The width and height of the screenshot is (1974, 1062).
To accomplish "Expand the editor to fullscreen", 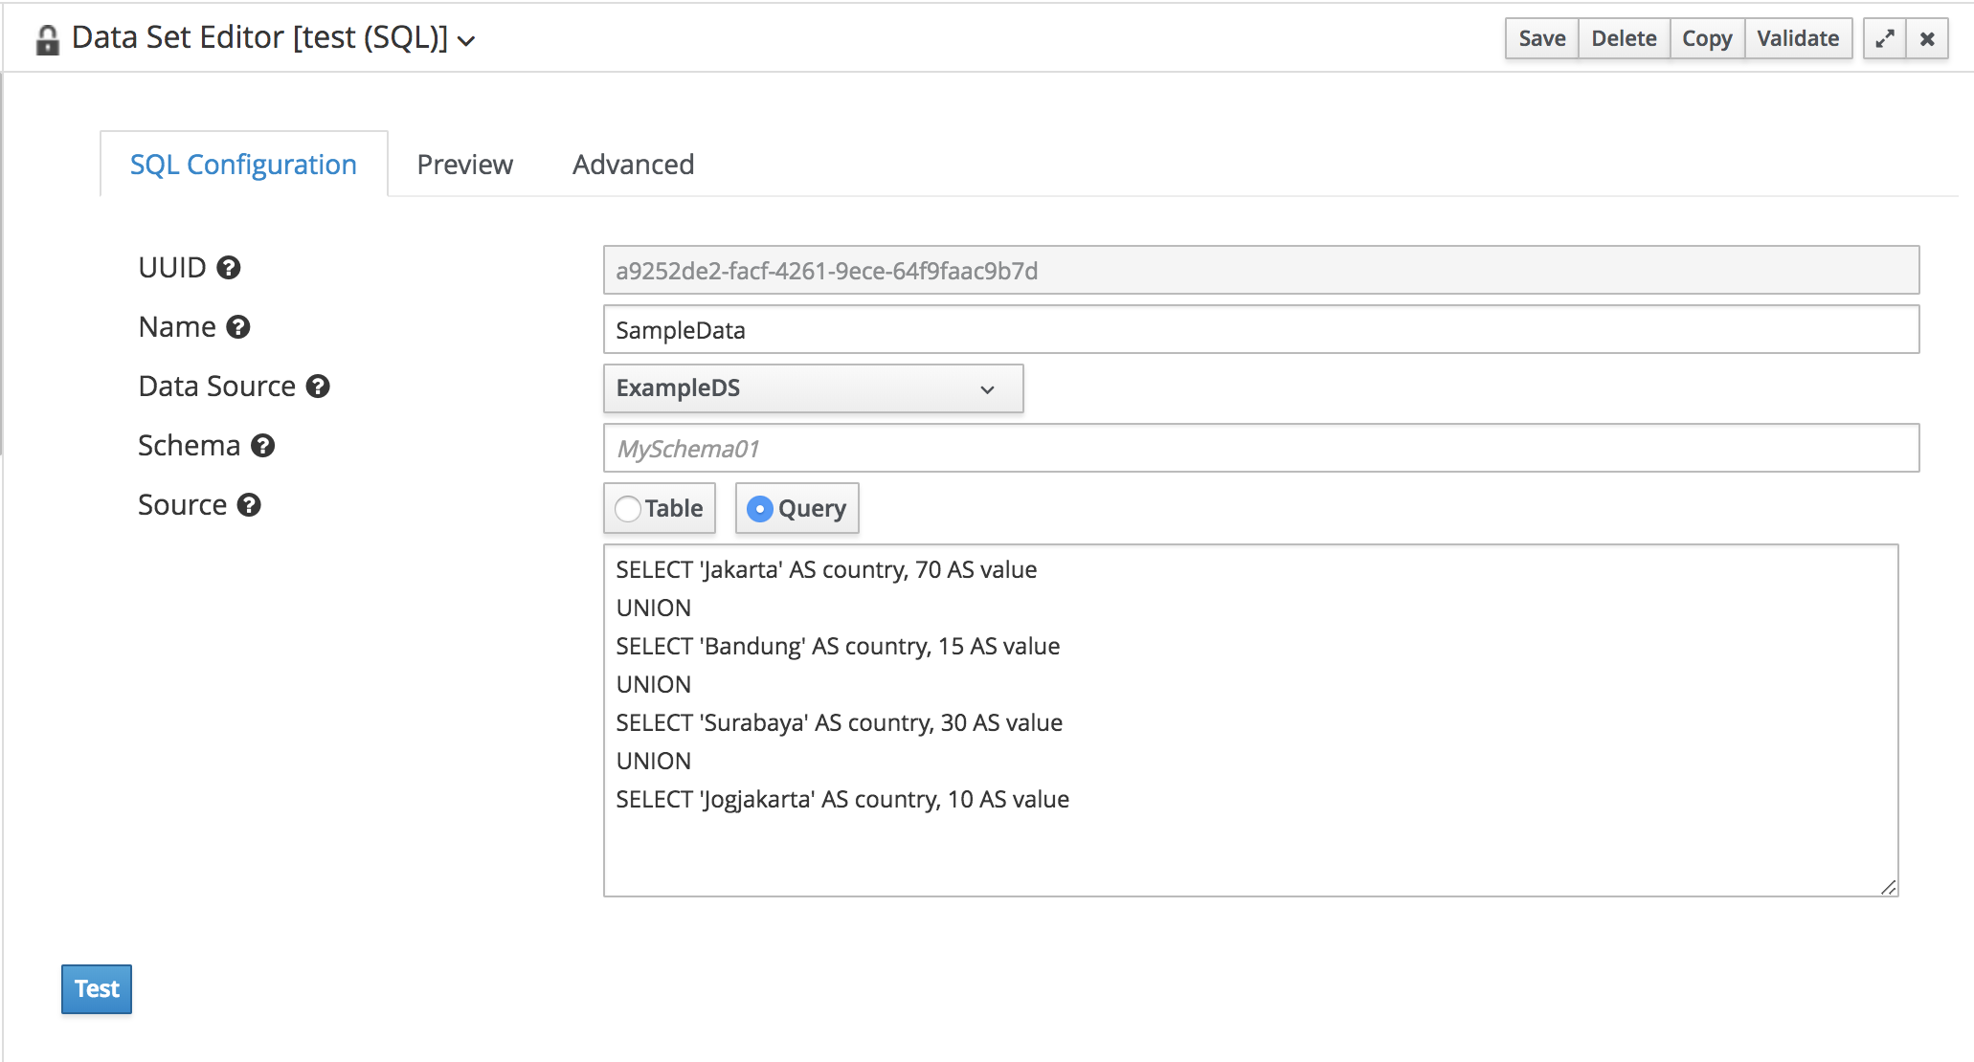I will (1885, 38).
